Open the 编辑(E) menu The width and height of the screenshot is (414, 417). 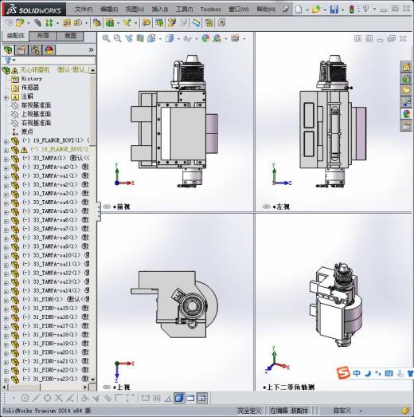tap(109, 10)
